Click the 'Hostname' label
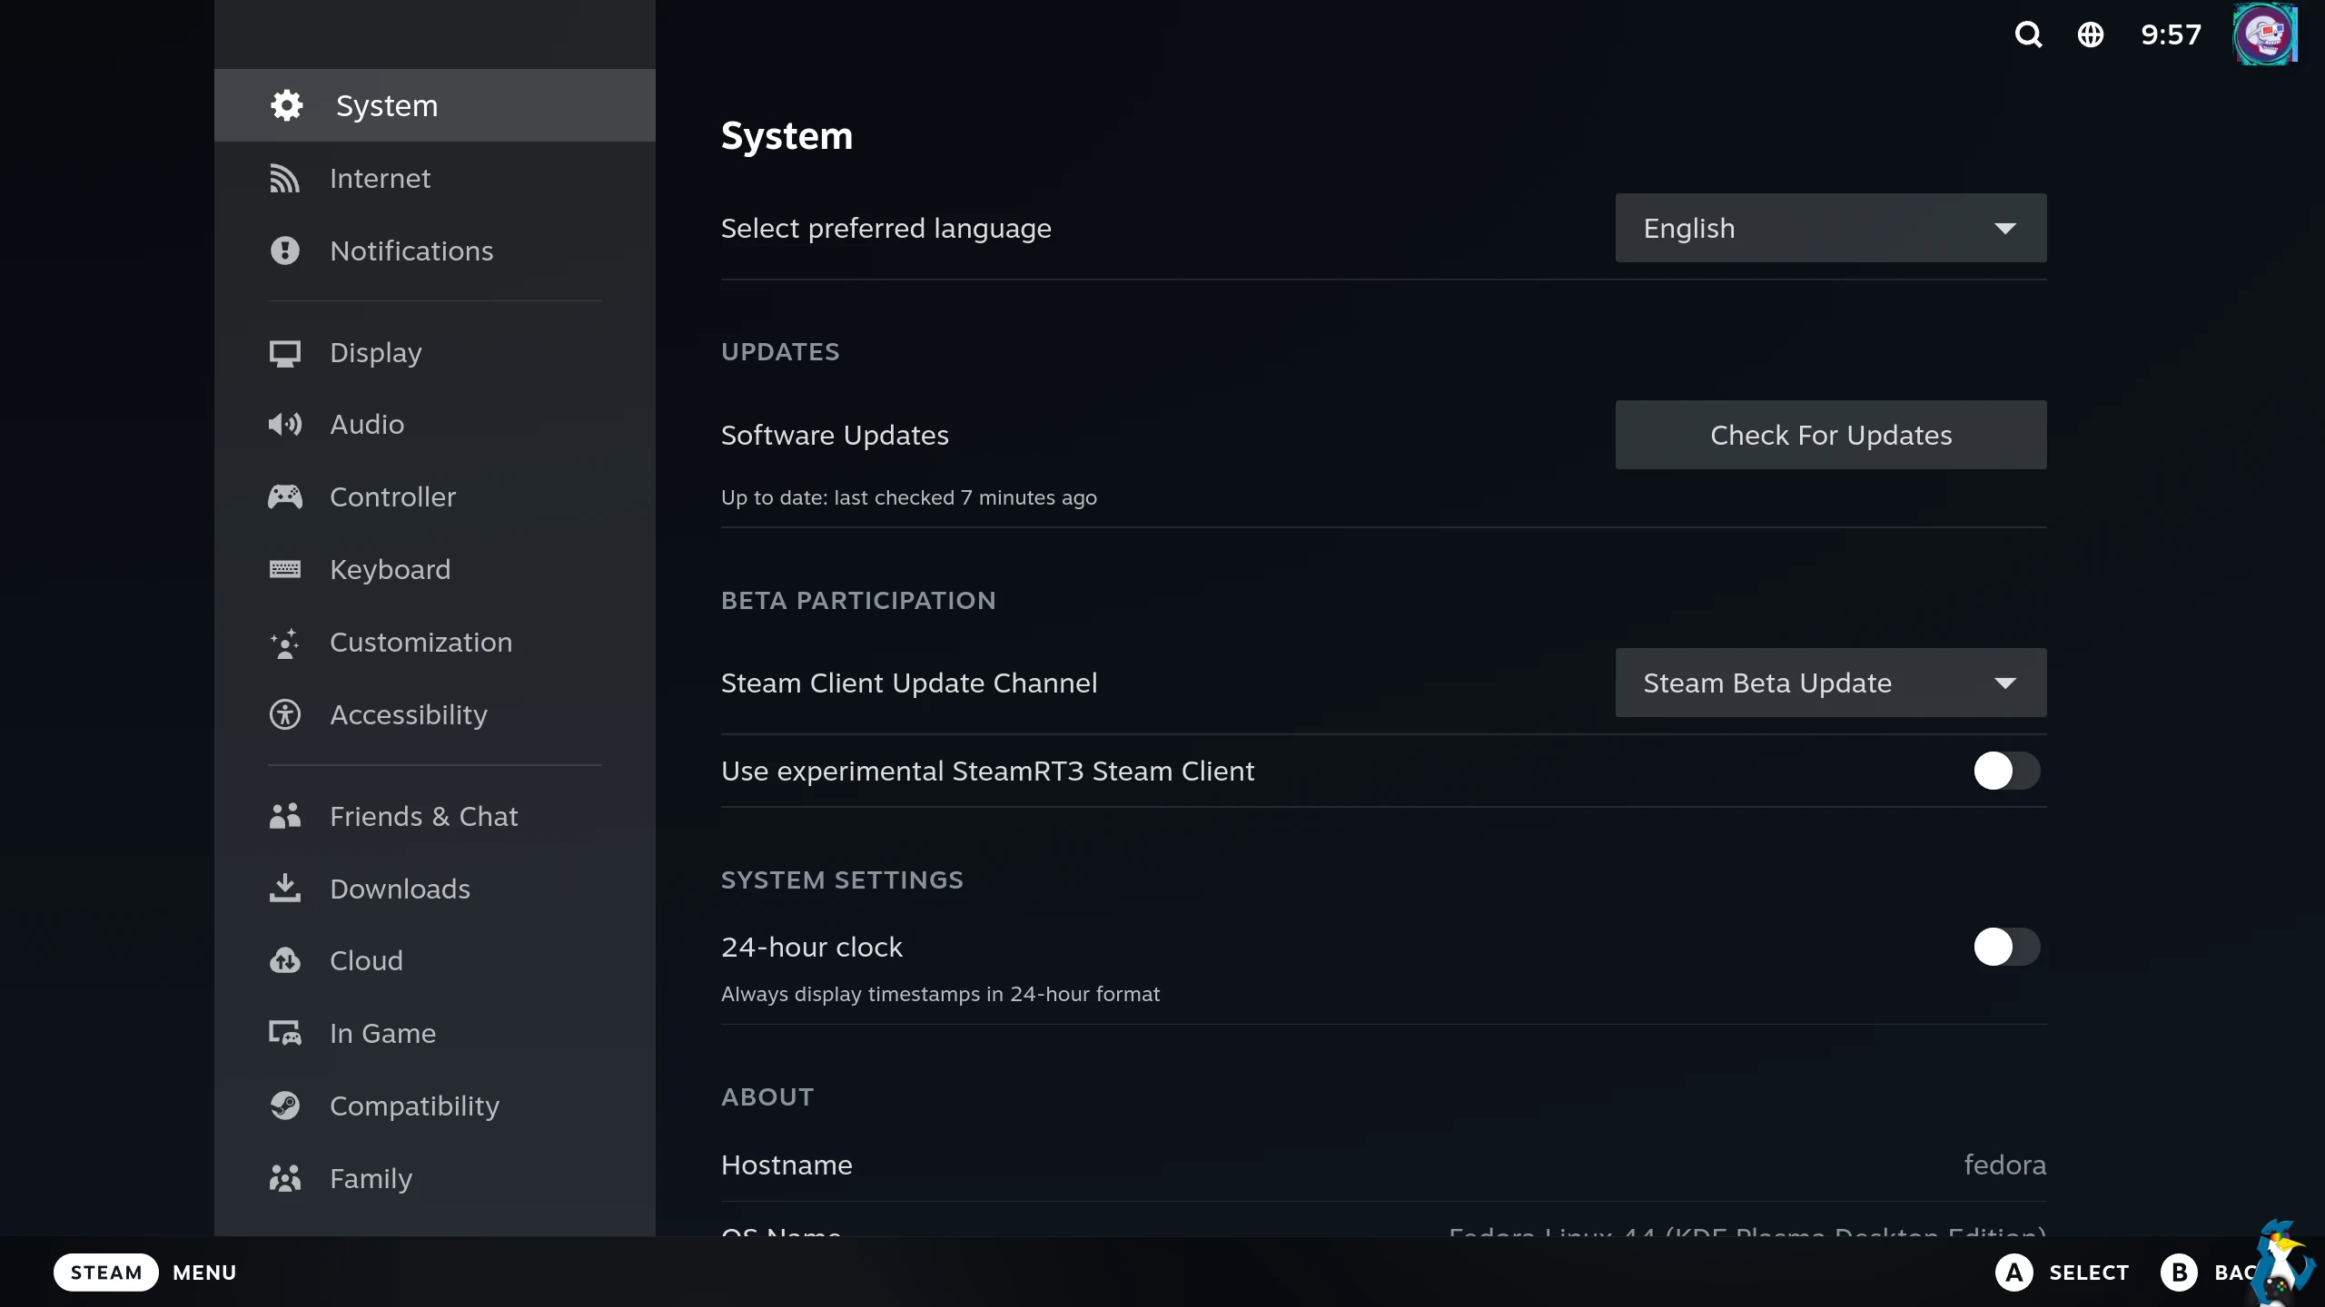 pyautogui.click(x=787, y=1165)
